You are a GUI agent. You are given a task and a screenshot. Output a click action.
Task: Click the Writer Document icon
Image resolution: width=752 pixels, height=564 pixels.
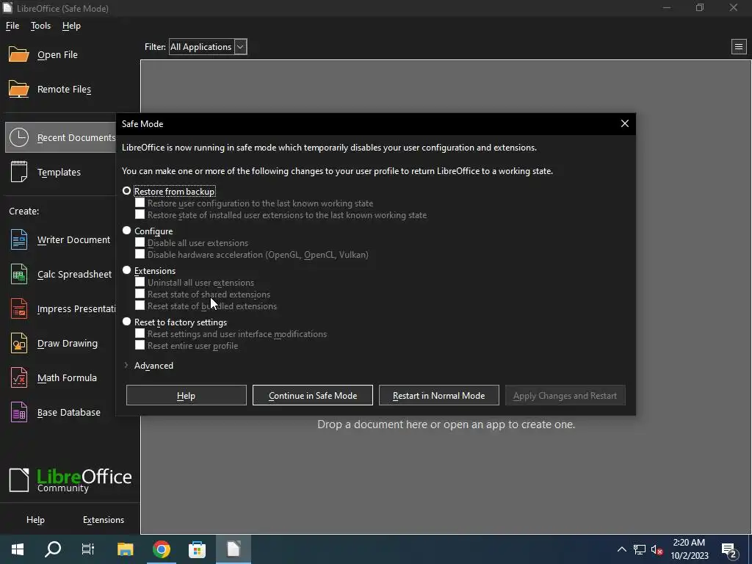pos(18,240)
